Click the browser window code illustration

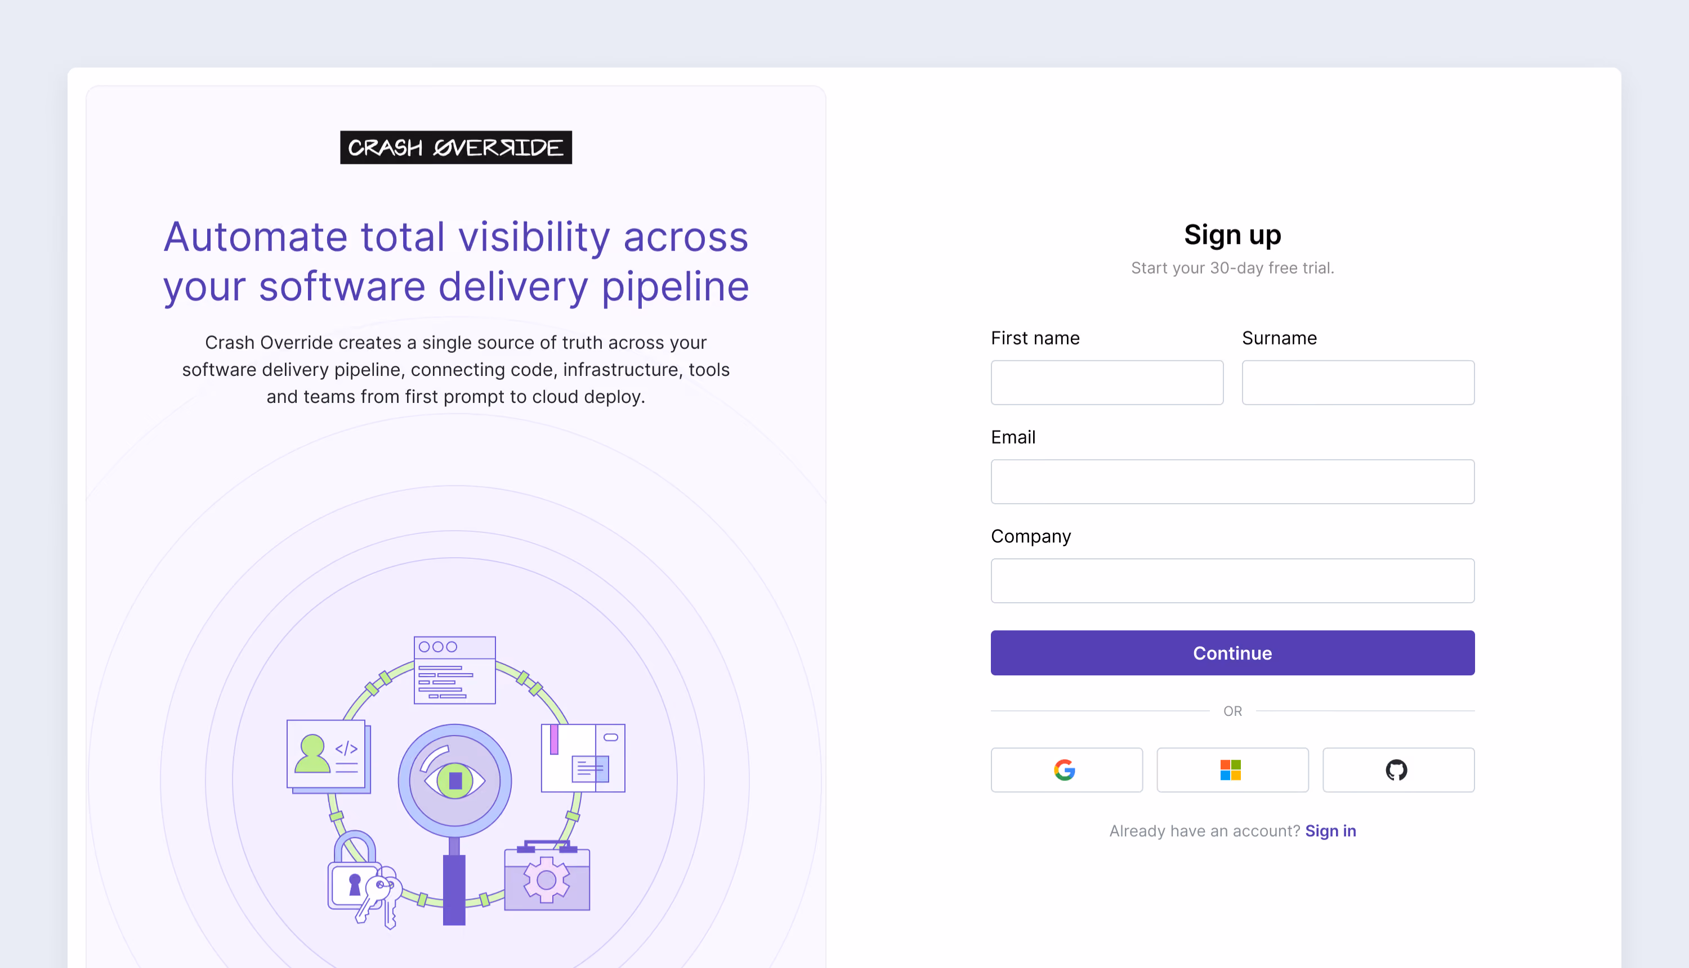[x=455, y=670]
